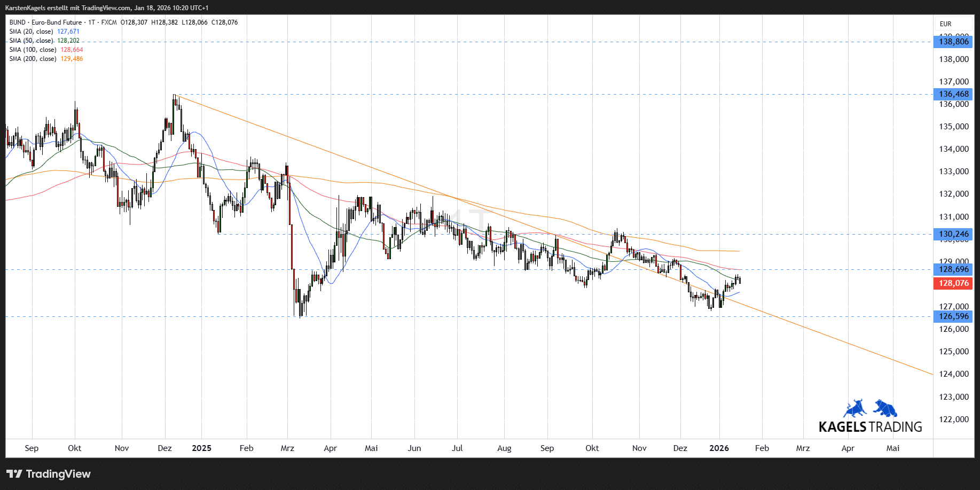The height and width of the screenshot is (490, 980).
Task: Select the SMA (20, close) indicator legend
Action: pyautogui.click(x=32, y=32)
